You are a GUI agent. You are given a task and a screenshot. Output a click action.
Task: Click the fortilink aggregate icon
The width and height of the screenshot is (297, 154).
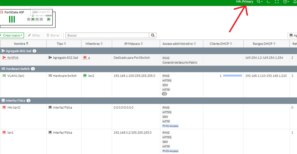pos(4,58)
